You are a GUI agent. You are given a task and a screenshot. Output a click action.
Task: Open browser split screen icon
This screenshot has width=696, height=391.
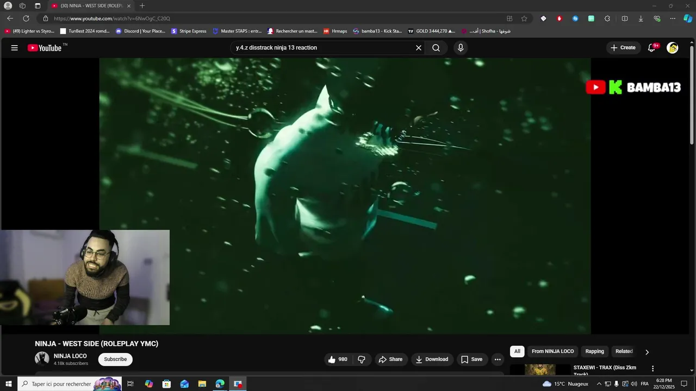point(625,18)
